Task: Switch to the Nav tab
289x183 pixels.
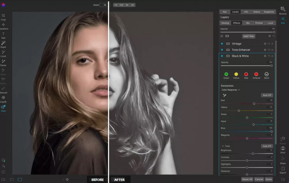Action: [225, 12]
